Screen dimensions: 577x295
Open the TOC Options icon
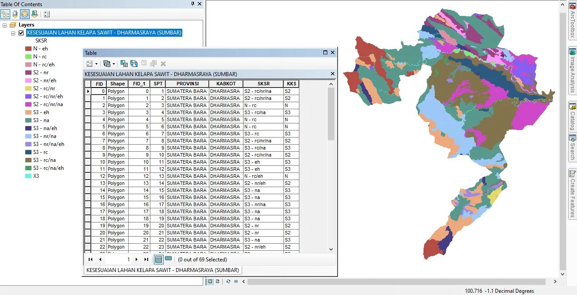(46, 14)
